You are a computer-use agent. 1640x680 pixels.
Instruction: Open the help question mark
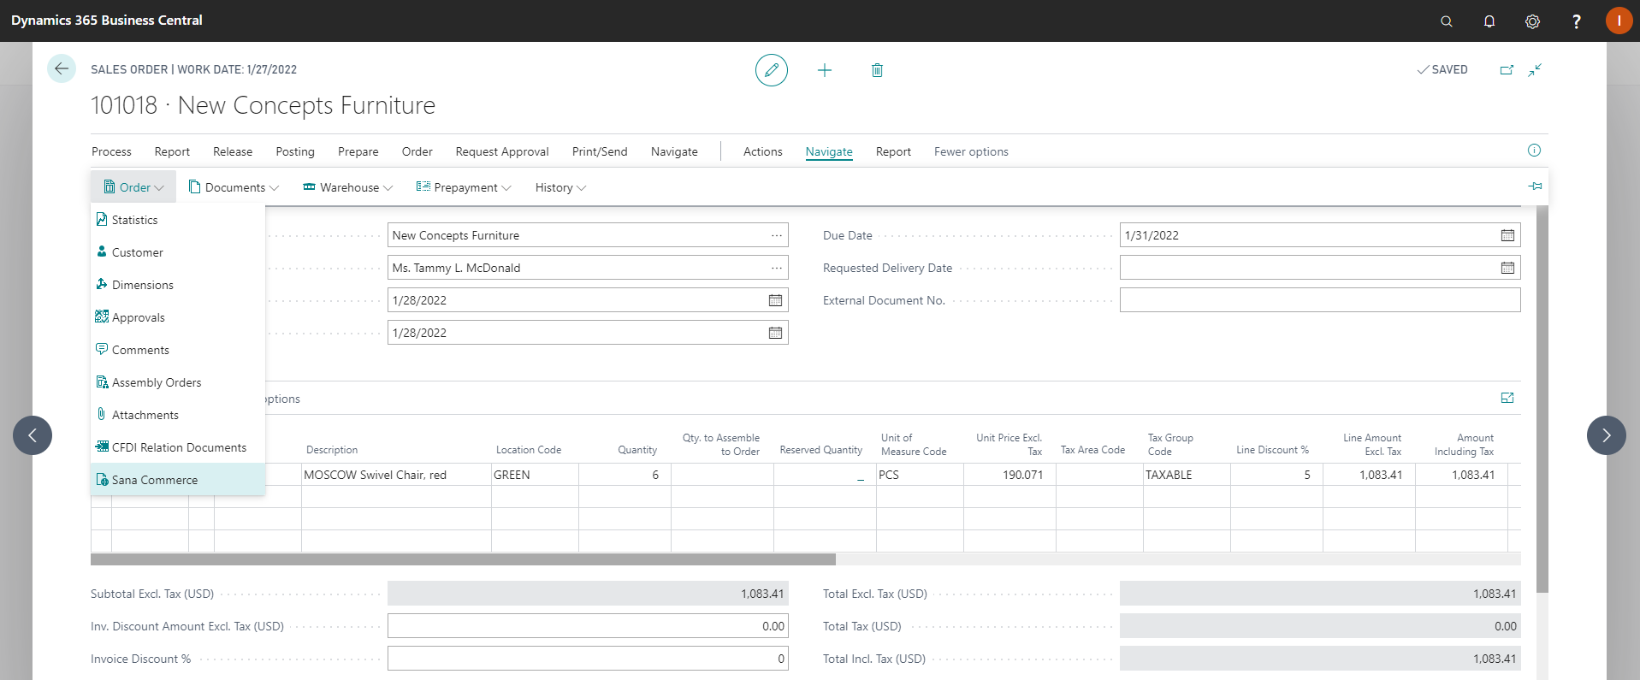tap(1576, 21)
